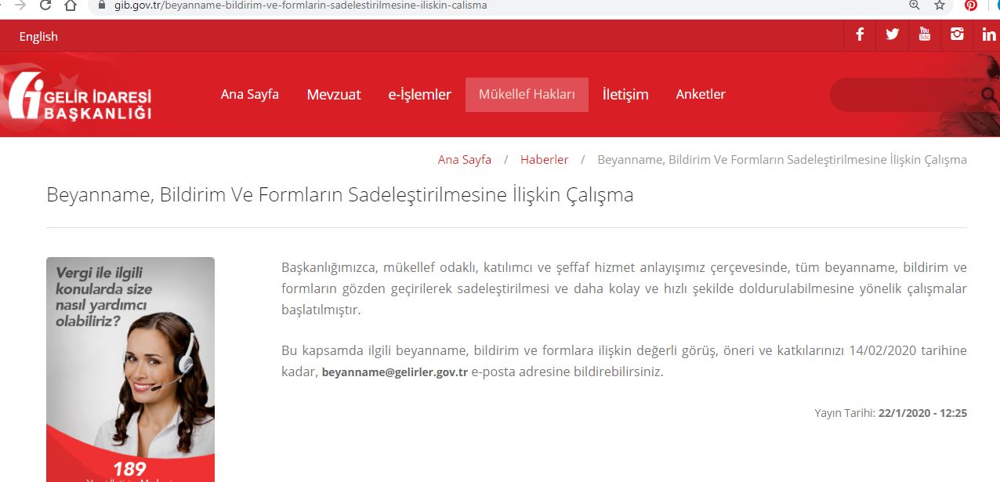Screen dimensions: 1000x482
Task: Go to Ana Sayfa via the breadcrumb
Action: [464, 159]
